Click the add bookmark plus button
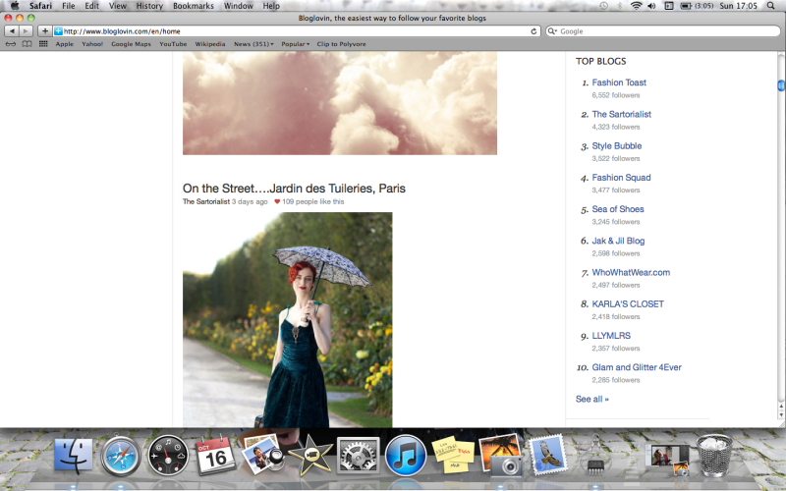786x491 pixels. (44, 31)
